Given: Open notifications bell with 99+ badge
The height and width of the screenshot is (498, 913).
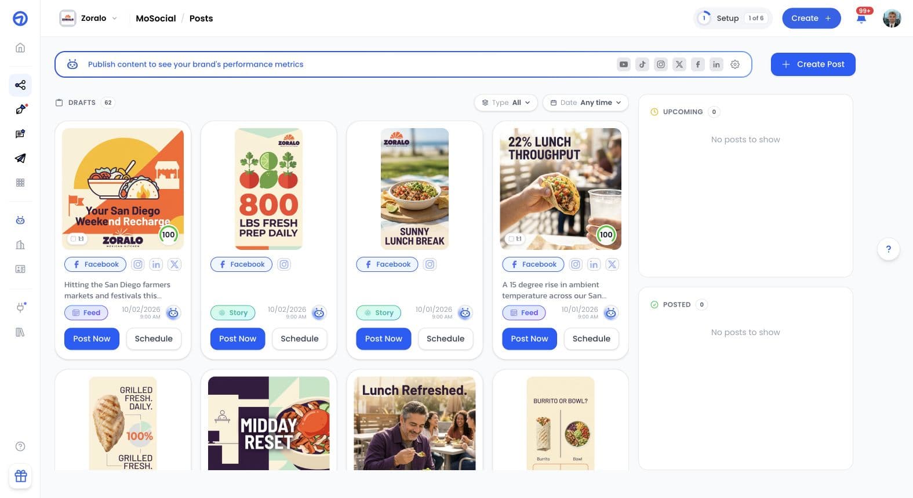Looking at the screenshot, I should pos(862,17).
